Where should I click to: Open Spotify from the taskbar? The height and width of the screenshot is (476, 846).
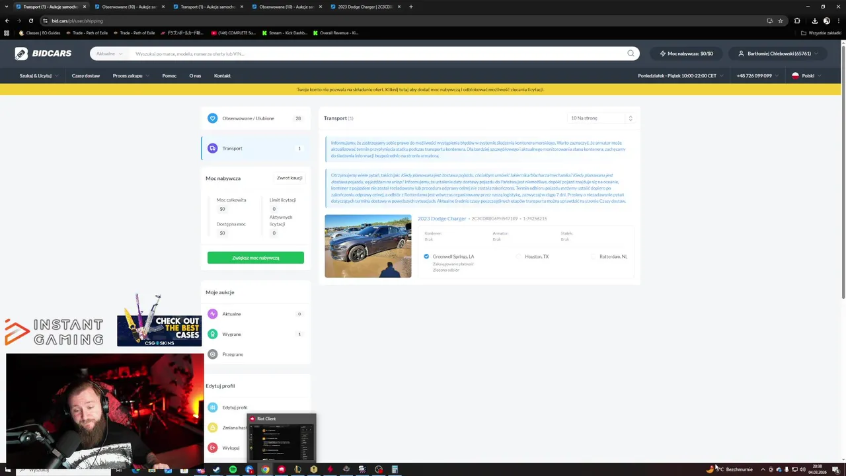click(233, 469)
